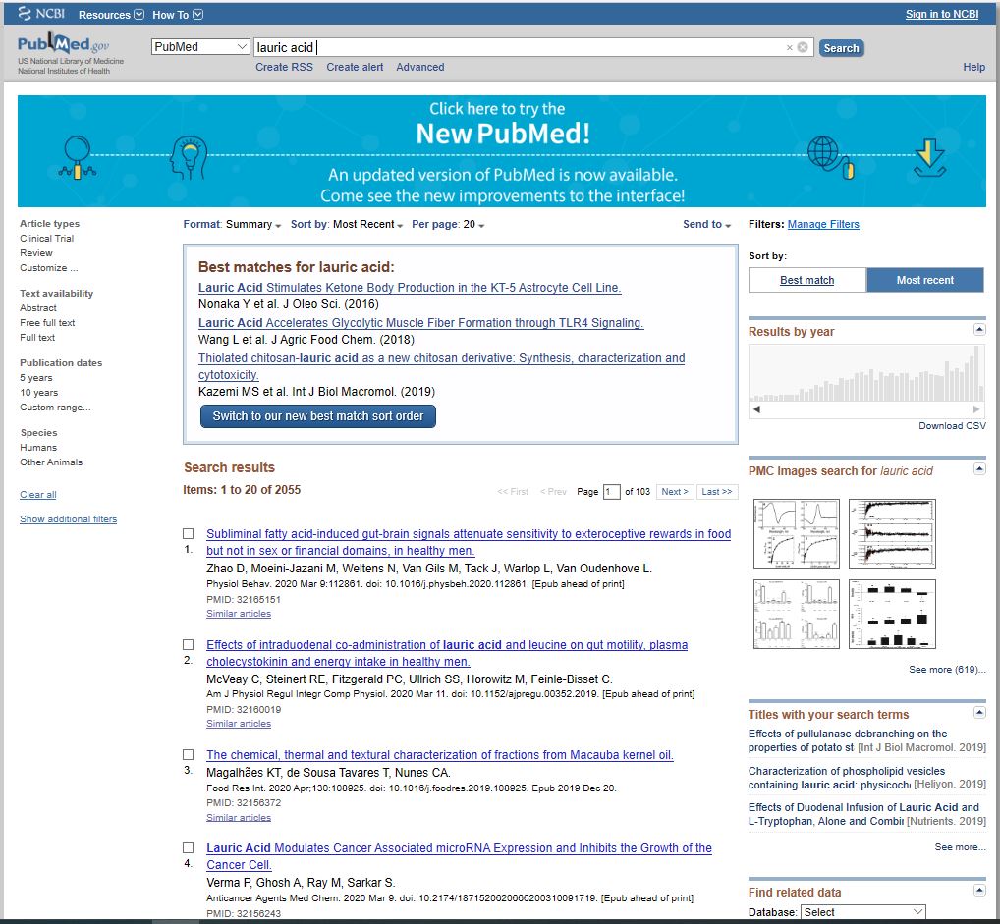The image size is (1000, 924).
Task: Open the Find related data Database select
Action: tap(863, 912)
